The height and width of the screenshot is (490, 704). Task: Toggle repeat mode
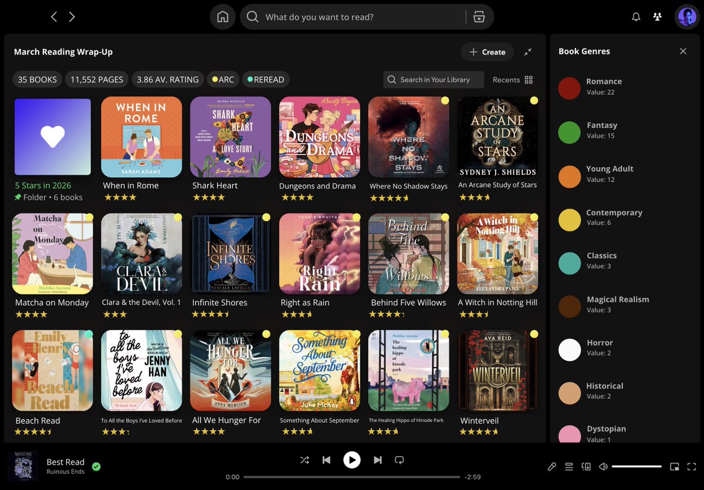click(x=400, y=460)
